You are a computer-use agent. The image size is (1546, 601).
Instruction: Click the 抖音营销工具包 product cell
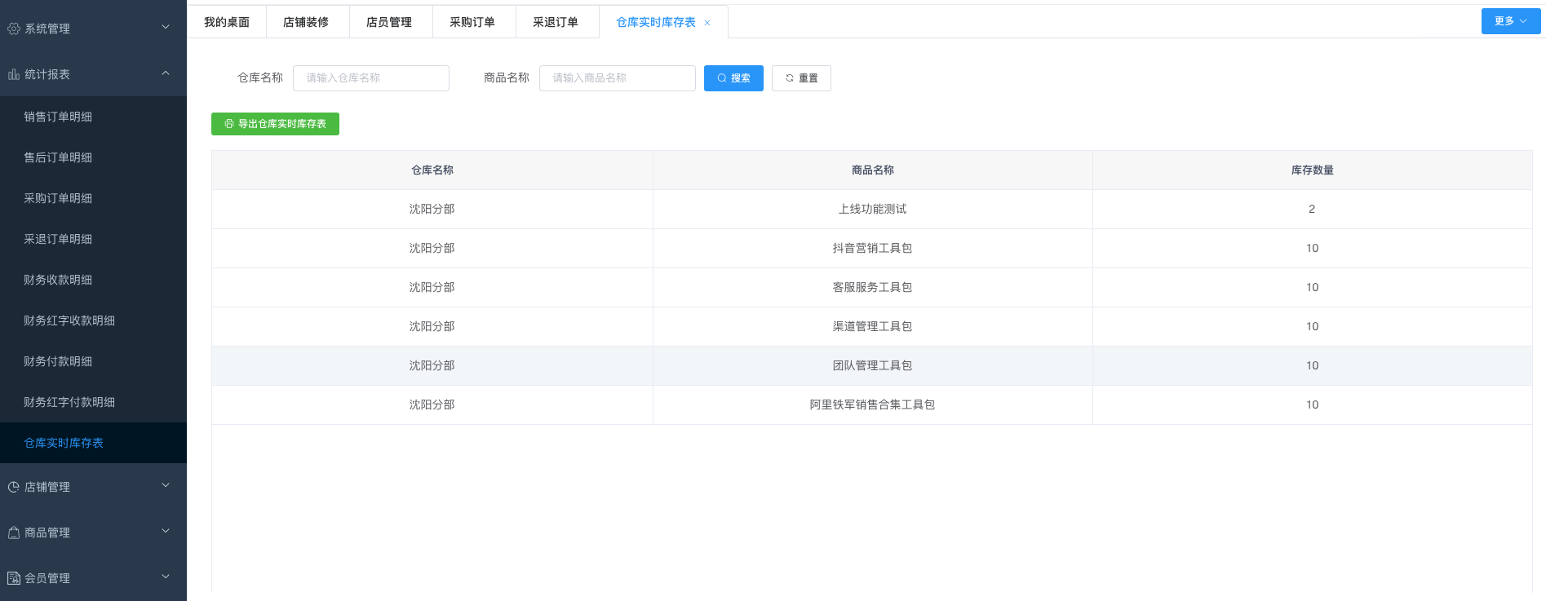873,249
